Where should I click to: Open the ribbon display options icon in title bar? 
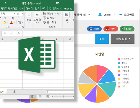click(x=58, y=3)
